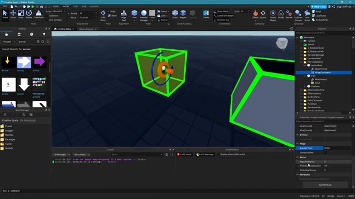The image size is (355, 199).
Task: Toggle the Move snap checkbox
Action: (69, 18)
